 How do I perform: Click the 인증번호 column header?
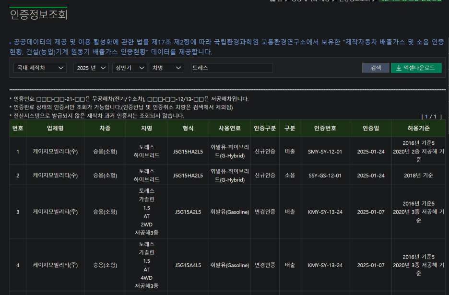click(325, 128)
